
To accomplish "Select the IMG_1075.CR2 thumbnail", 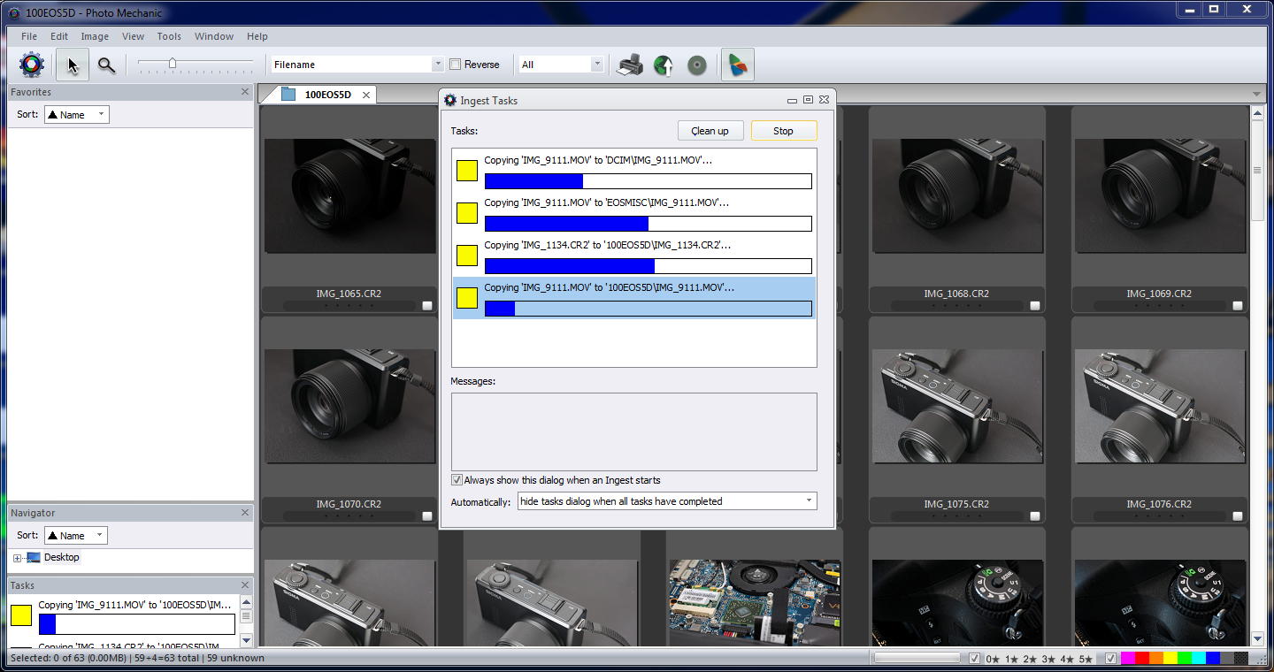I will [956, 407].
